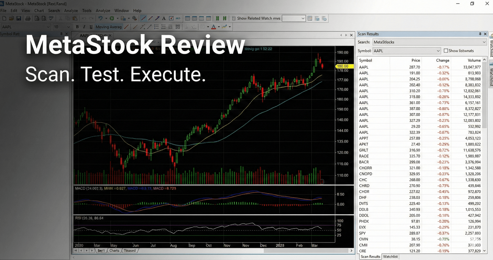The image size is (493, 260).
Task: Open the Tools menu
Action: point(87,10)
